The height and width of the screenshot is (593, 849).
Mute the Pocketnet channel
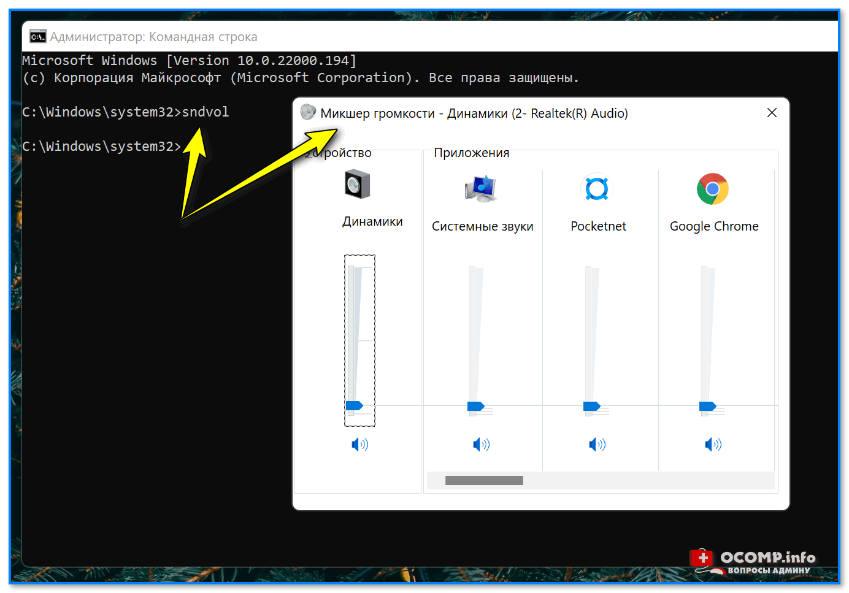click(597, 445)
